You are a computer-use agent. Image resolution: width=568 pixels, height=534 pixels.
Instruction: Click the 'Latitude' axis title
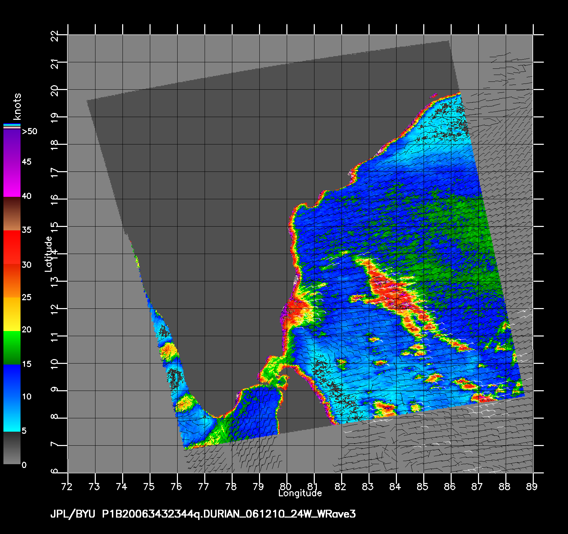[x=48, y=254]
